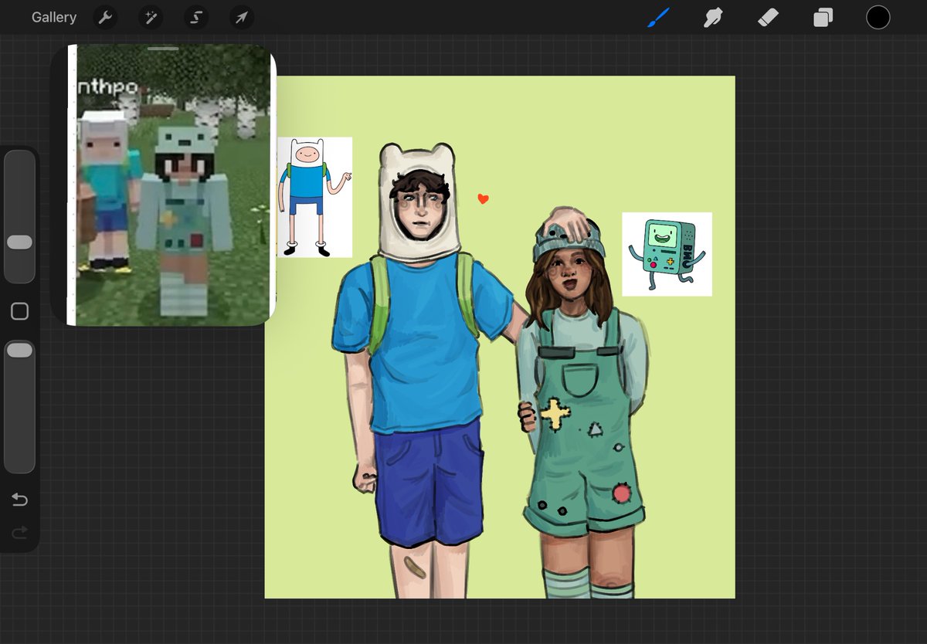This screenshot has width=927, height=644.
Task: Select the Transform arrow tool
Action: (x=242, y=17)
